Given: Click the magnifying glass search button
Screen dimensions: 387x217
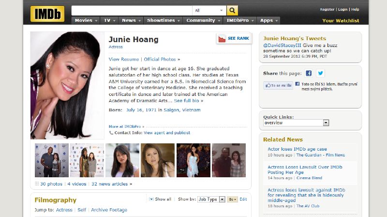Looking at the screenshot, I should click(232, 10).
